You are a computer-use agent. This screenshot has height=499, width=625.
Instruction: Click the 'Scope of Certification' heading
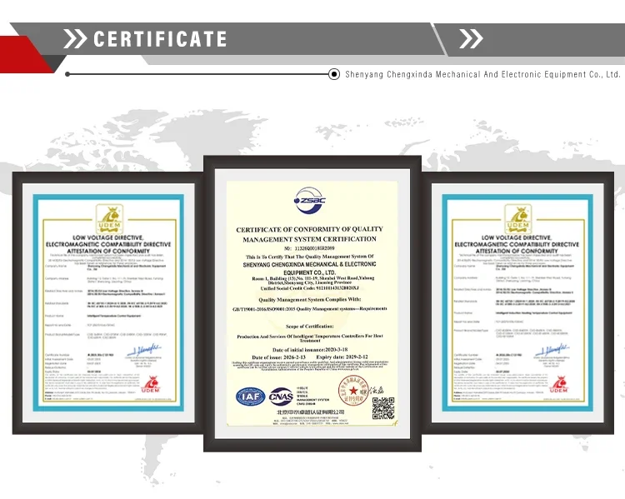pyautogui.click(x=310, y=326)
